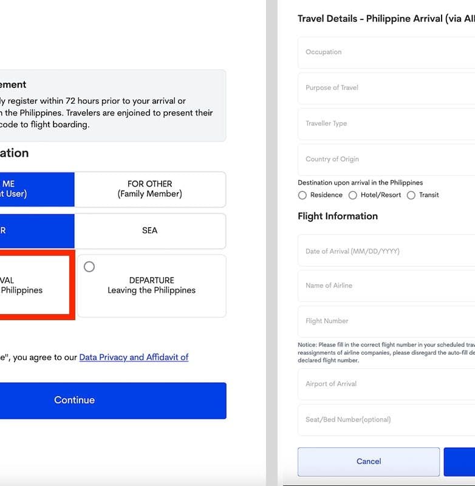Select the Transit radio option

pos(411,195)
